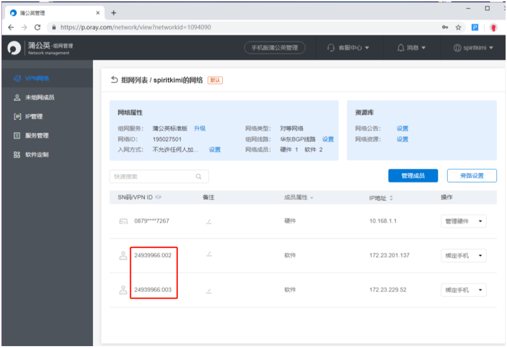Screen dimensions: 507x348
Task: Bookmark this page with the star icon
Action: [x=458, y=28]
